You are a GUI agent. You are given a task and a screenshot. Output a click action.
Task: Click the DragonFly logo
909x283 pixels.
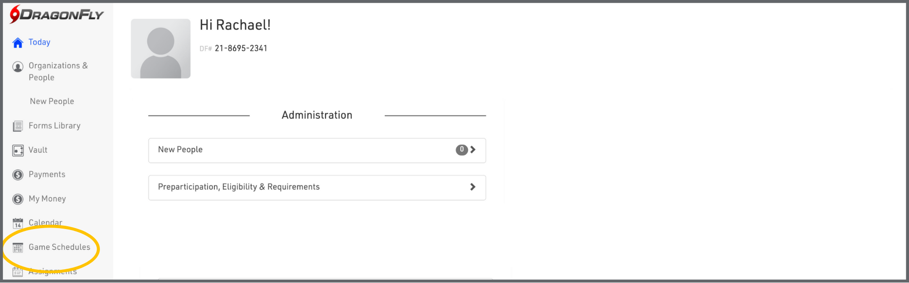57,15
